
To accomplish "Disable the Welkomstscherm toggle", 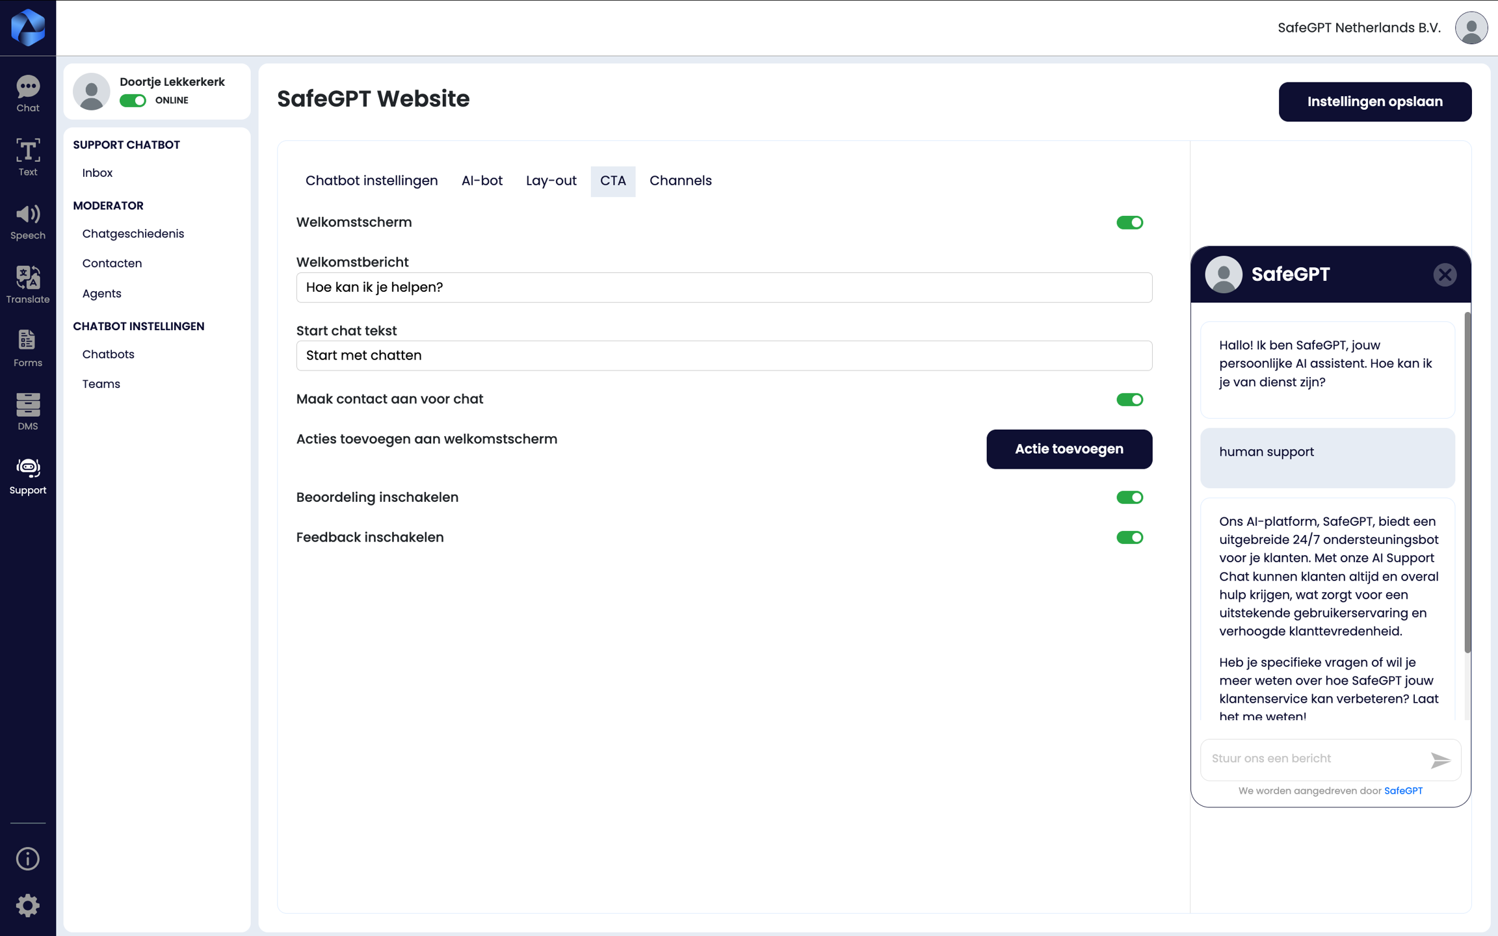I will (1129, 222).
